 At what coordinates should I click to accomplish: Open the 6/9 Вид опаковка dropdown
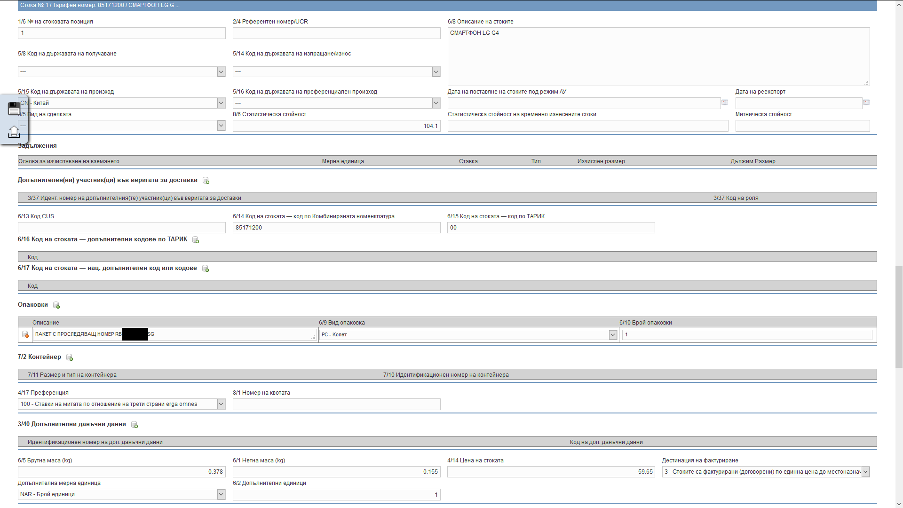[612, 334]
